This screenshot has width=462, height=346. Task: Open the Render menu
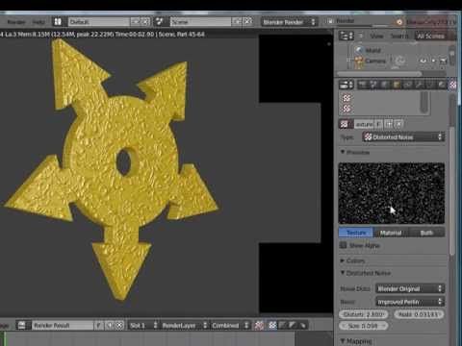pos(16,22)
